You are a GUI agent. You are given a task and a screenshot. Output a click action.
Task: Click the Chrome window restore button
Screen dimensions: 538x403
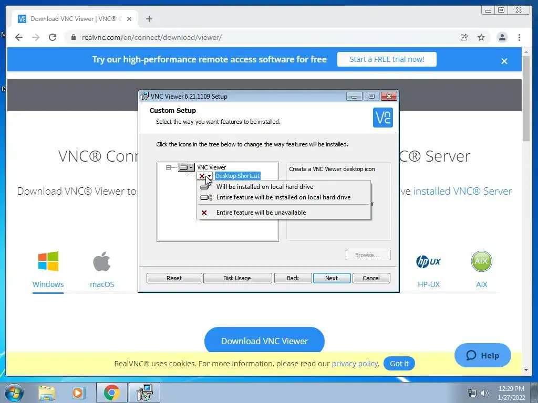[x=501, y=10]
